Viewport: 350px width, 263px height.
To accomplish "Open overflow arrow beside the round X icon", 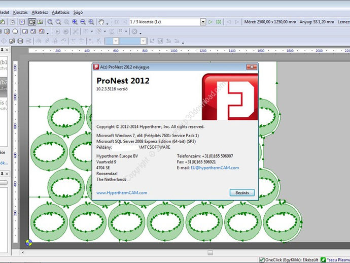I will pyautogui.click(x=141, y=33).
